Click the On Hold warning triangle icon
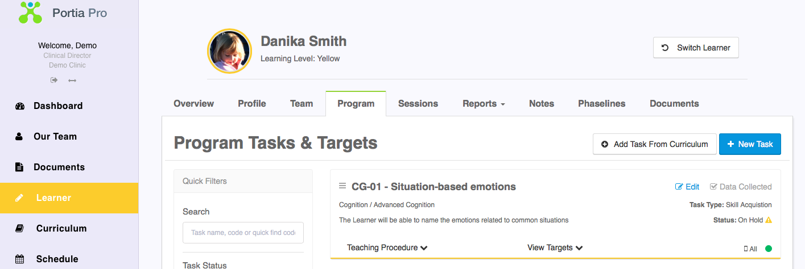The image size is (805, 269). (x=769, y=220)
